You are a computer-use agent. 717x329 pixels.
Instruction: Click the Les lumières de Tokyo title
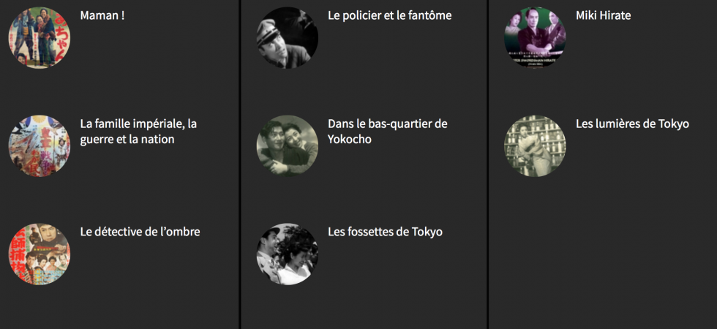coord(632,124)
